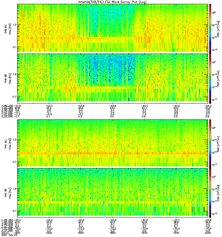Click the 'PSD [nT²/Hz]' label of the top color bar

click(218, 29)
